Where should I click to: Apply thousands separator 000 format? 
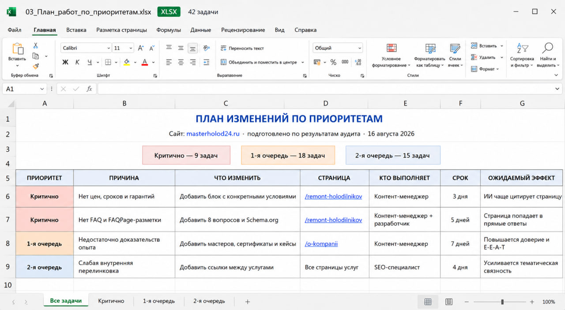click(x=345, y=62)
